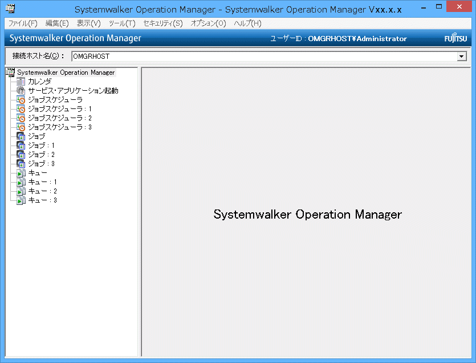
Task: Select the unnumbered ジョブスケジューラ tree item
Action: (x=55, y=100)
